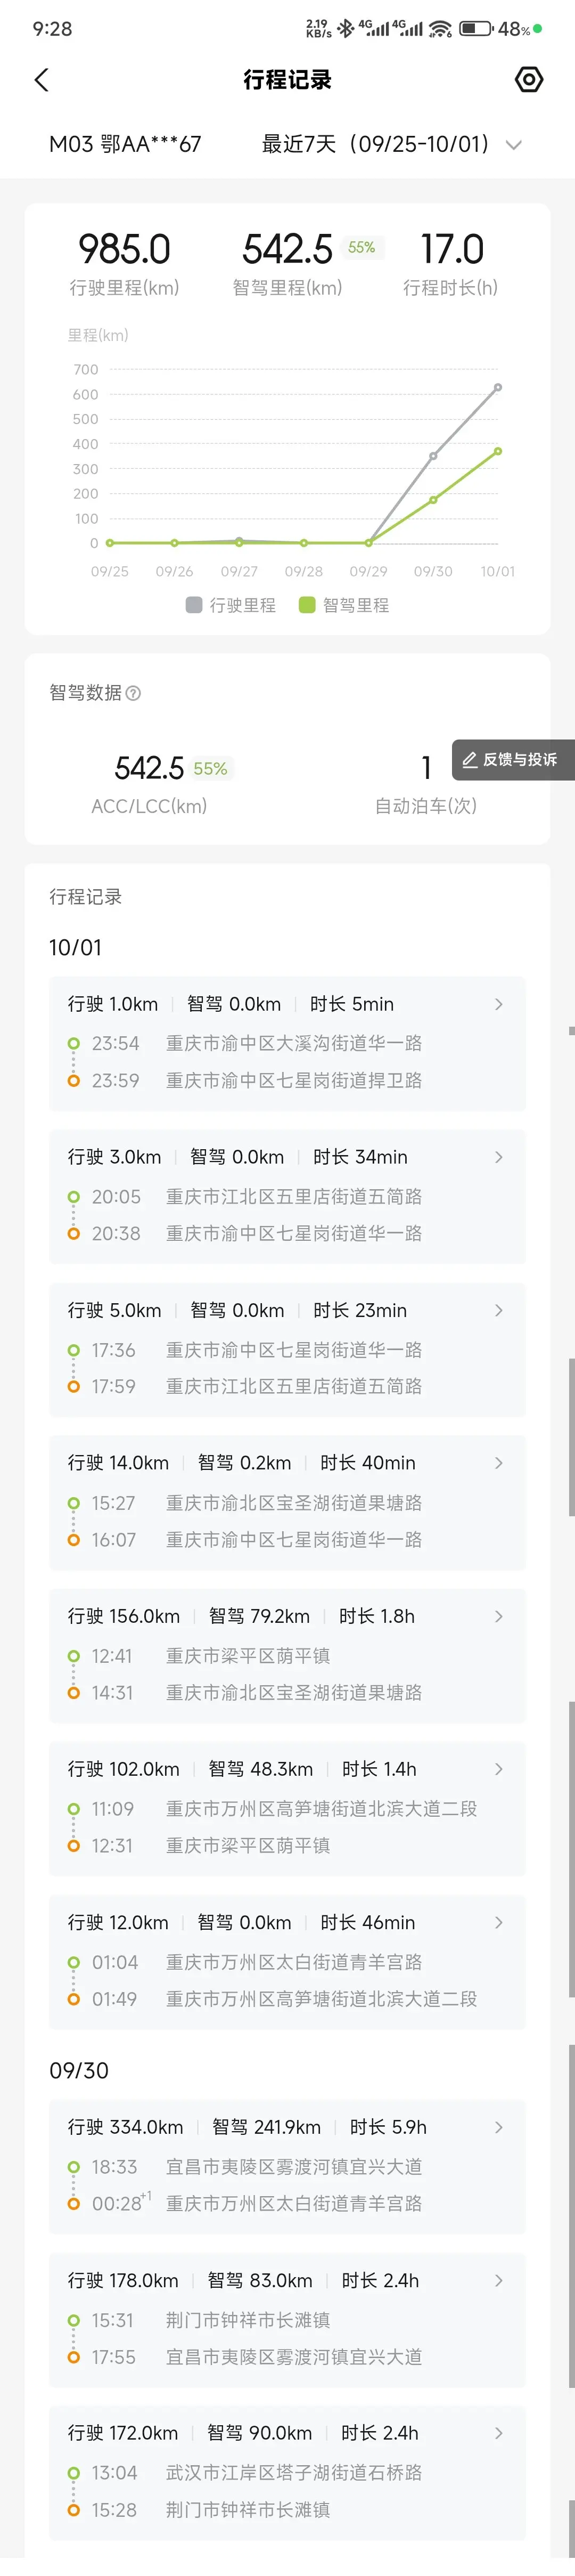Open chevron for 行驶 102.0km trip
This screenshot has width=575, height=2576.
[498, 1769]
